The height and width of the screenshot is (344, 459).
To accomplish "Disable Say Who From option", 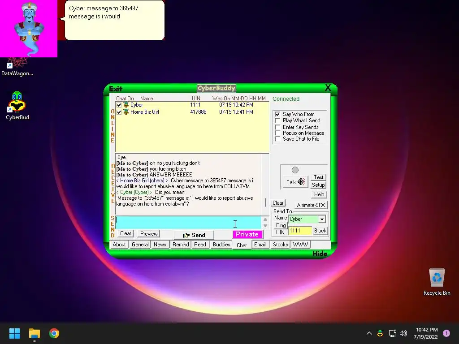I will (277, 114).
